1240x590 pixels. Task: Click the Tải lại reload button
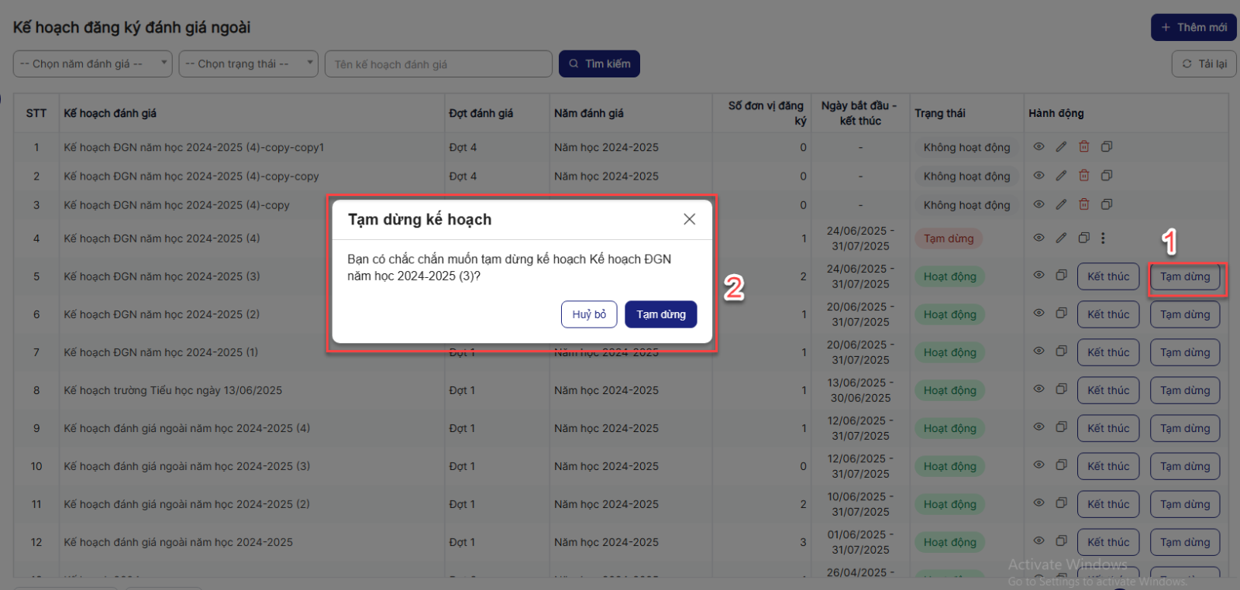coord(1204,63)
